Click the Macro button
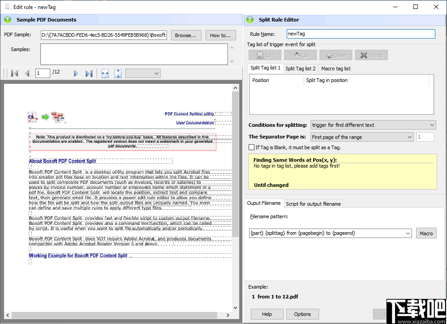The width and height of the screenshot is (447, 324). pos(426,233)
